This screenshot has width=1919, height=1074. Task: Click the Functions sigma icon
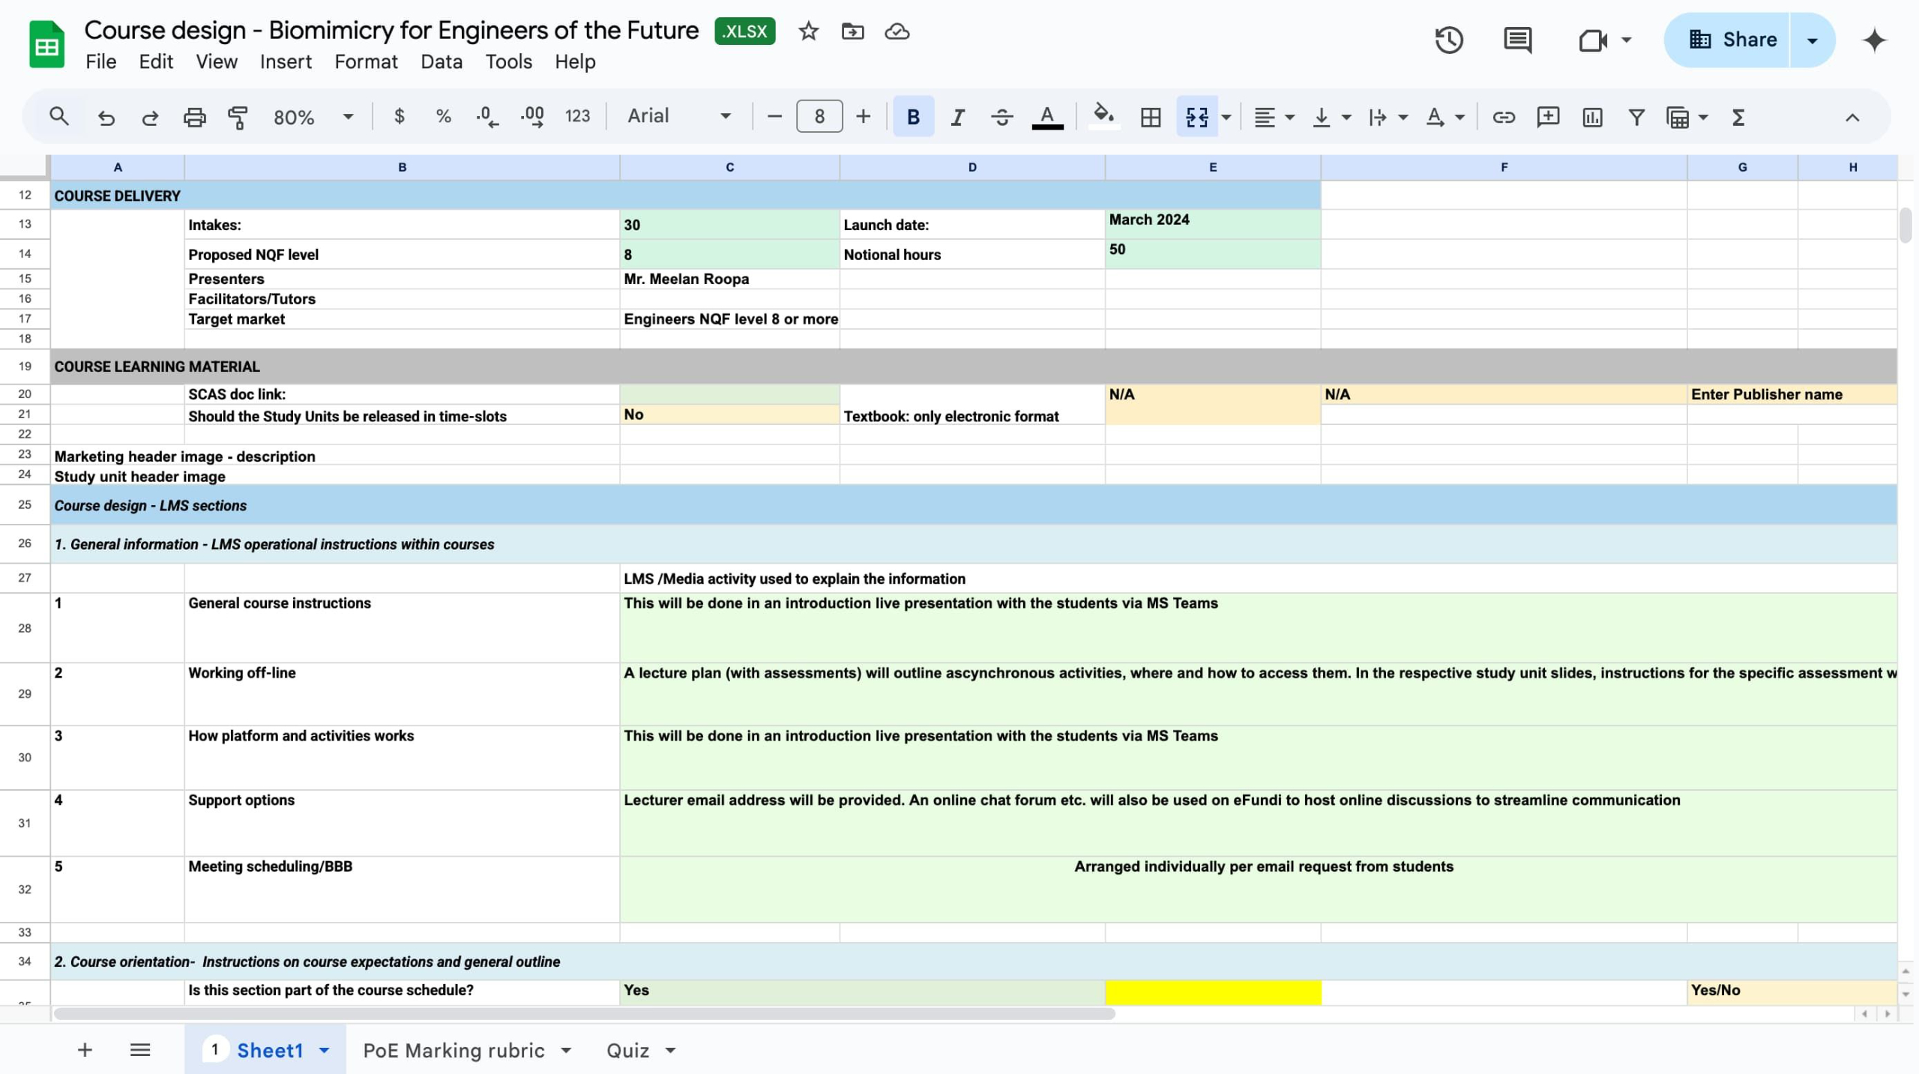1738,117
